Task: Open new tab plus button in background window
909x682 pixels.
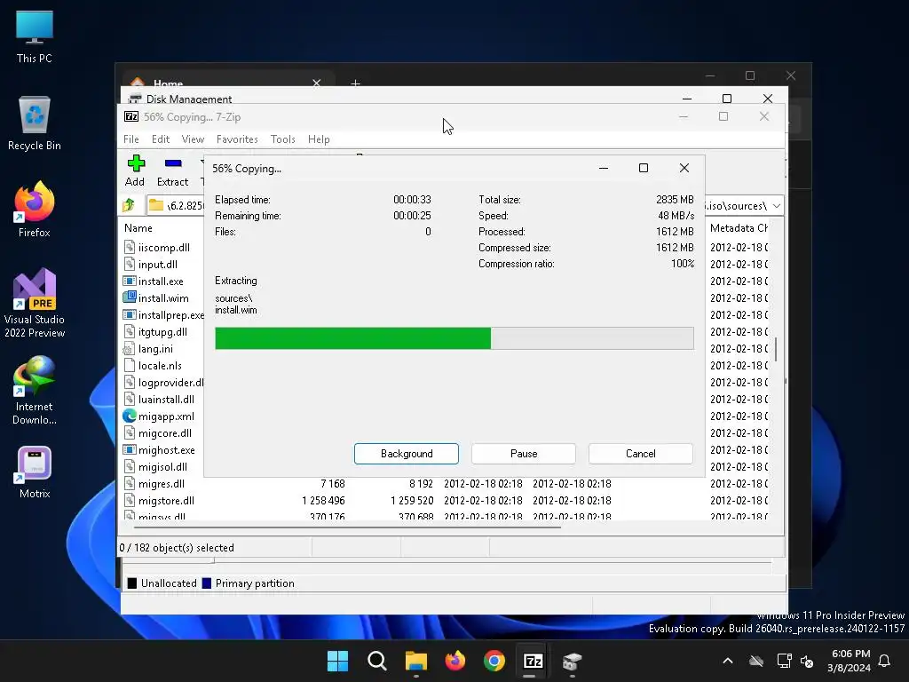Action: (x=355, y=83)
